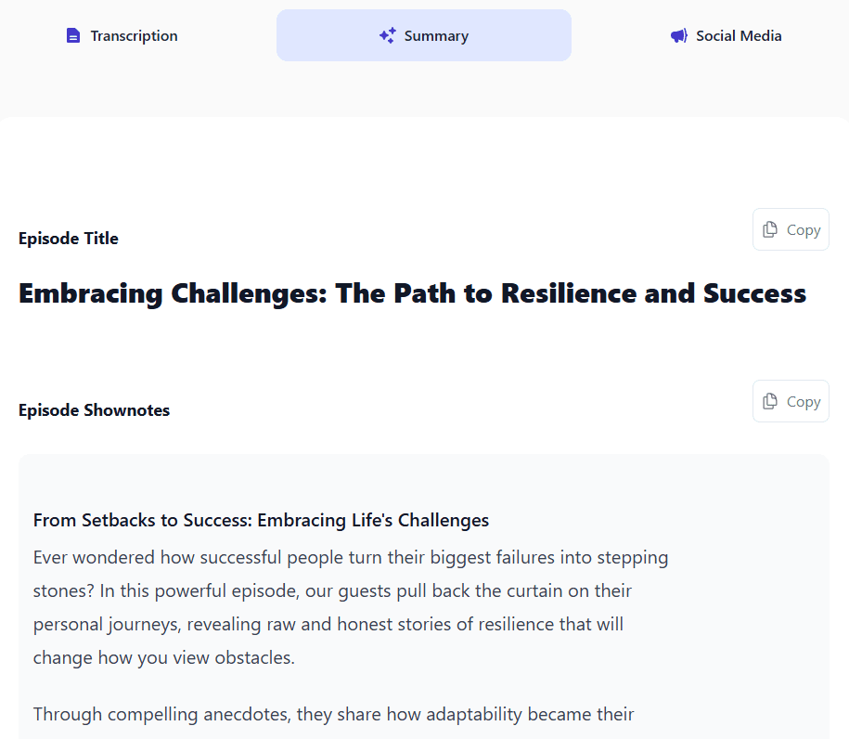This screenshot has height=739, width=849.
Task: Click the 'Through compelling anecdotes' paragraph line
Action: 333,714
